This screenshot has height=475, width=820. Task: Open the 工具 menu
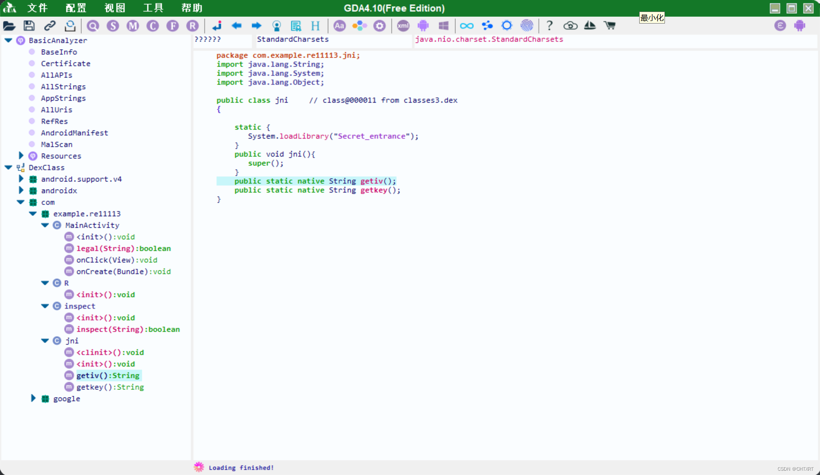pos(153,8)
